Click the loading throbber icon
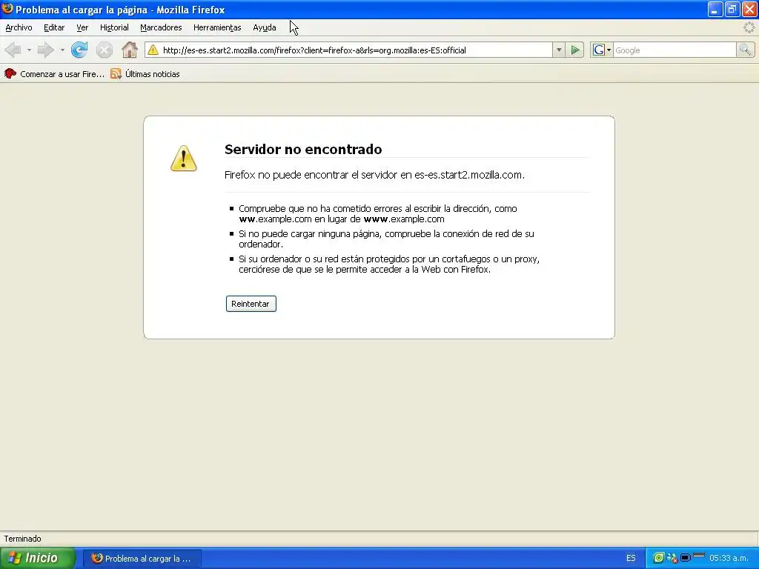759x569 pixels. pyautogui.click(x=749, y=27)
